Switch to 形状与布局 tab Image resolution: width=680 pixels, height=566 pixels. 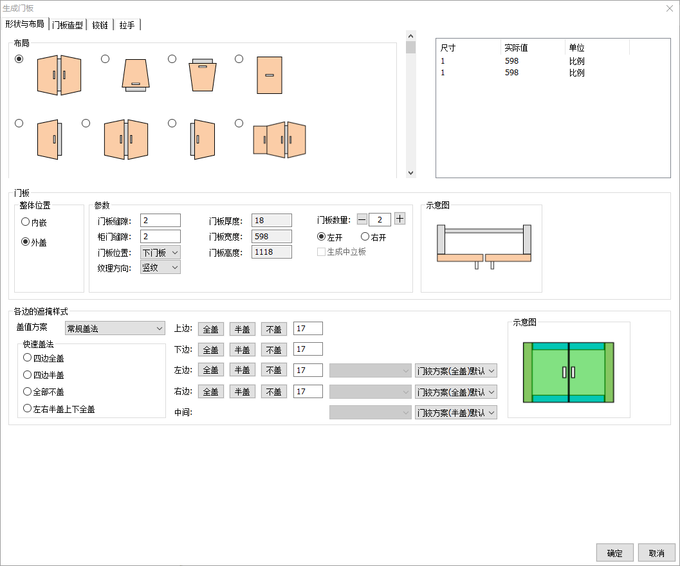pos(24,24)
